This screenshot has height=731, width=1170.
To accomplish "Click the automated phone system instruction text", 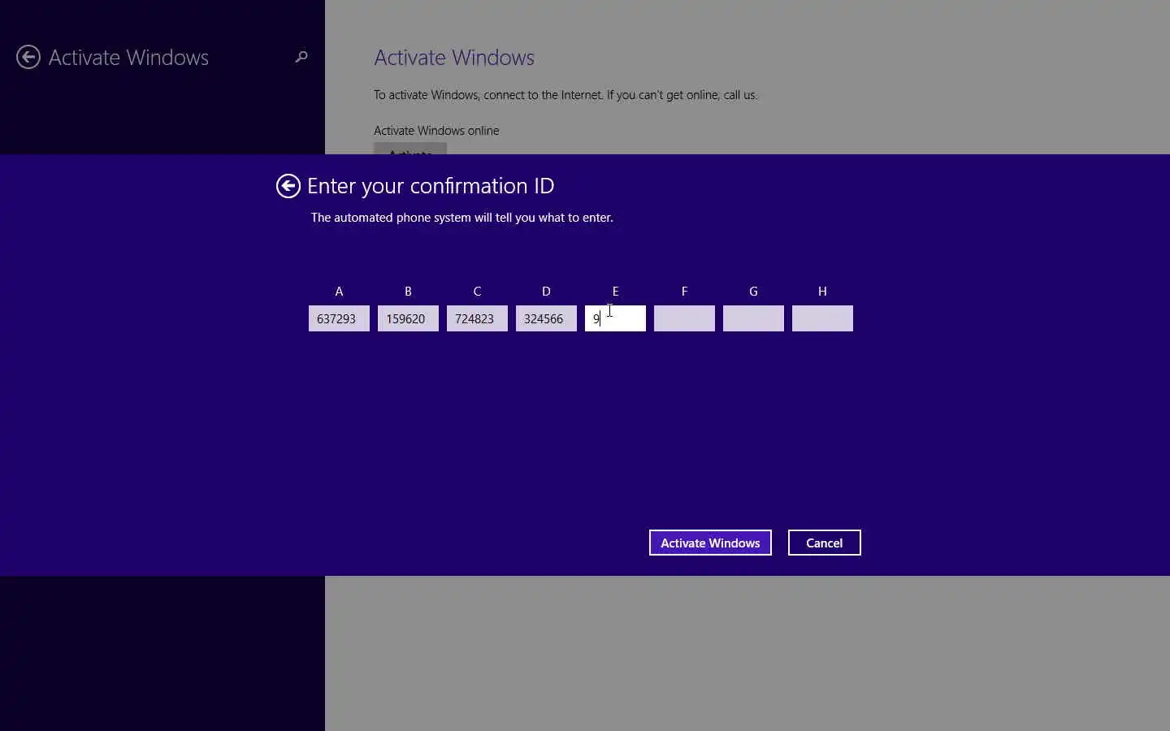I will click(462, 218).
